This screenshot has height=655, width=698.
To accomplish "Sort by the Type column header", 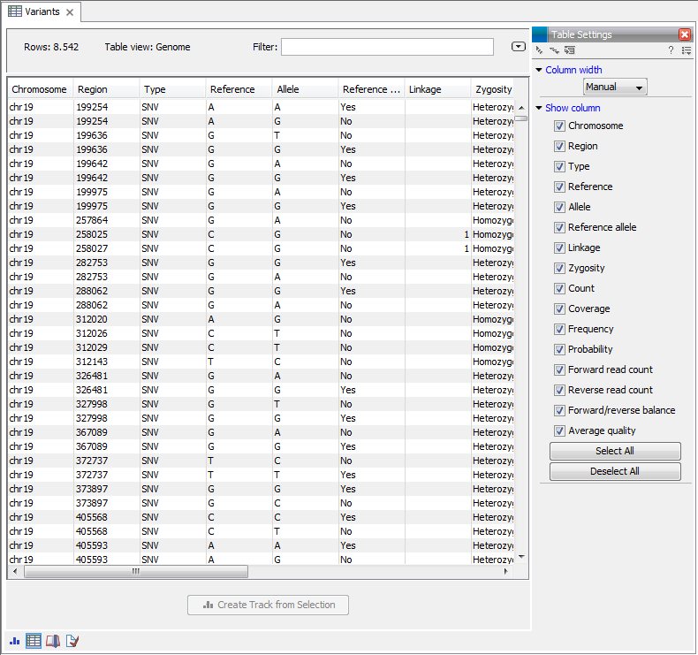I will (172, 89).
